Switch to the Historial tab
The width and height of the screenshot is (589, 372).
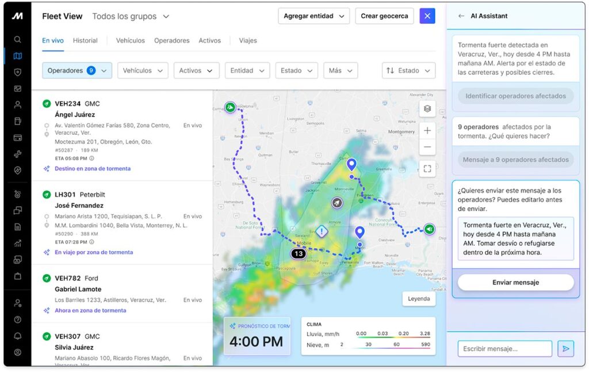click(85, 41)
